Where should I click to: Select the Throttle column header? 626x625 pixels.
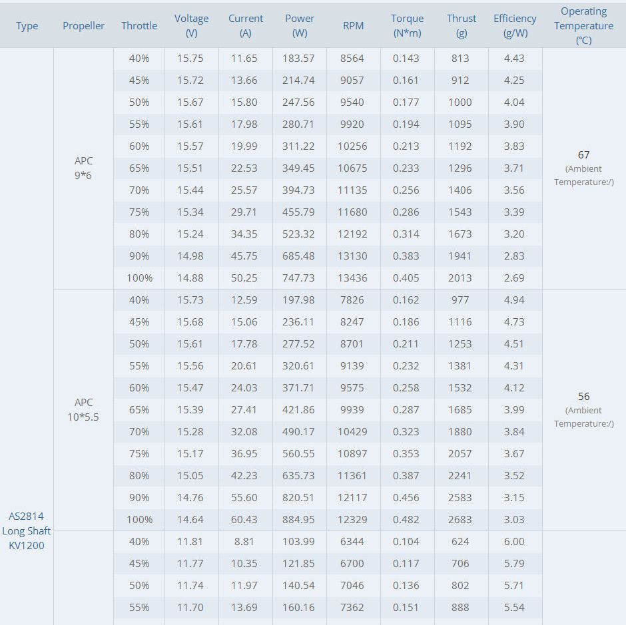pyautogui.click(x=139, y=26)
